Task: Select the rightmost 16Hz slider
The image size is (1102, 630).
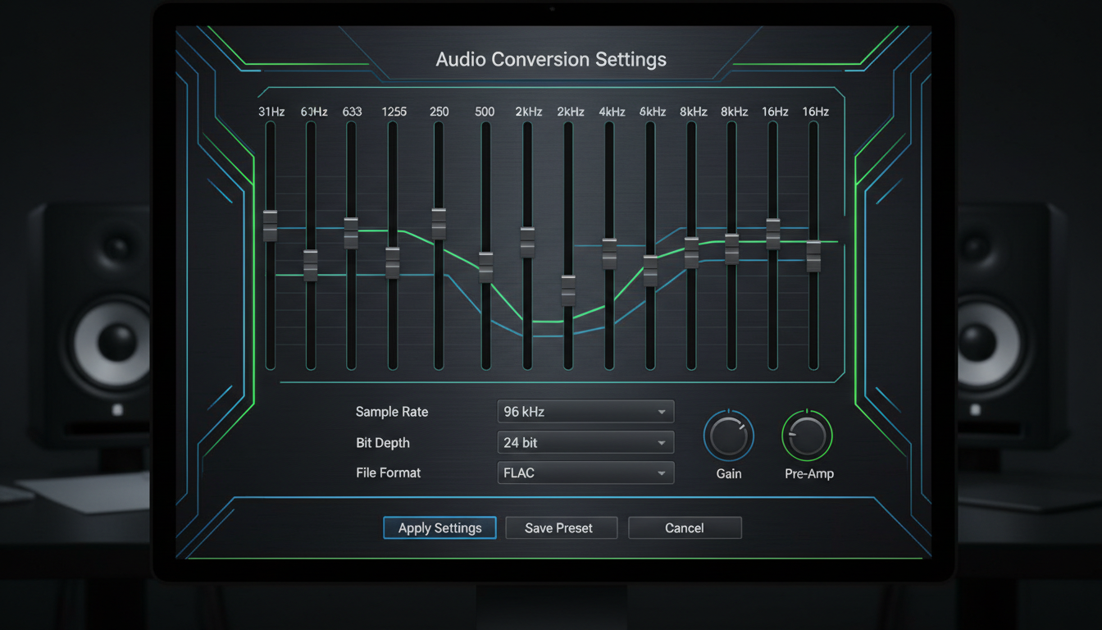Action: (814, 257)
